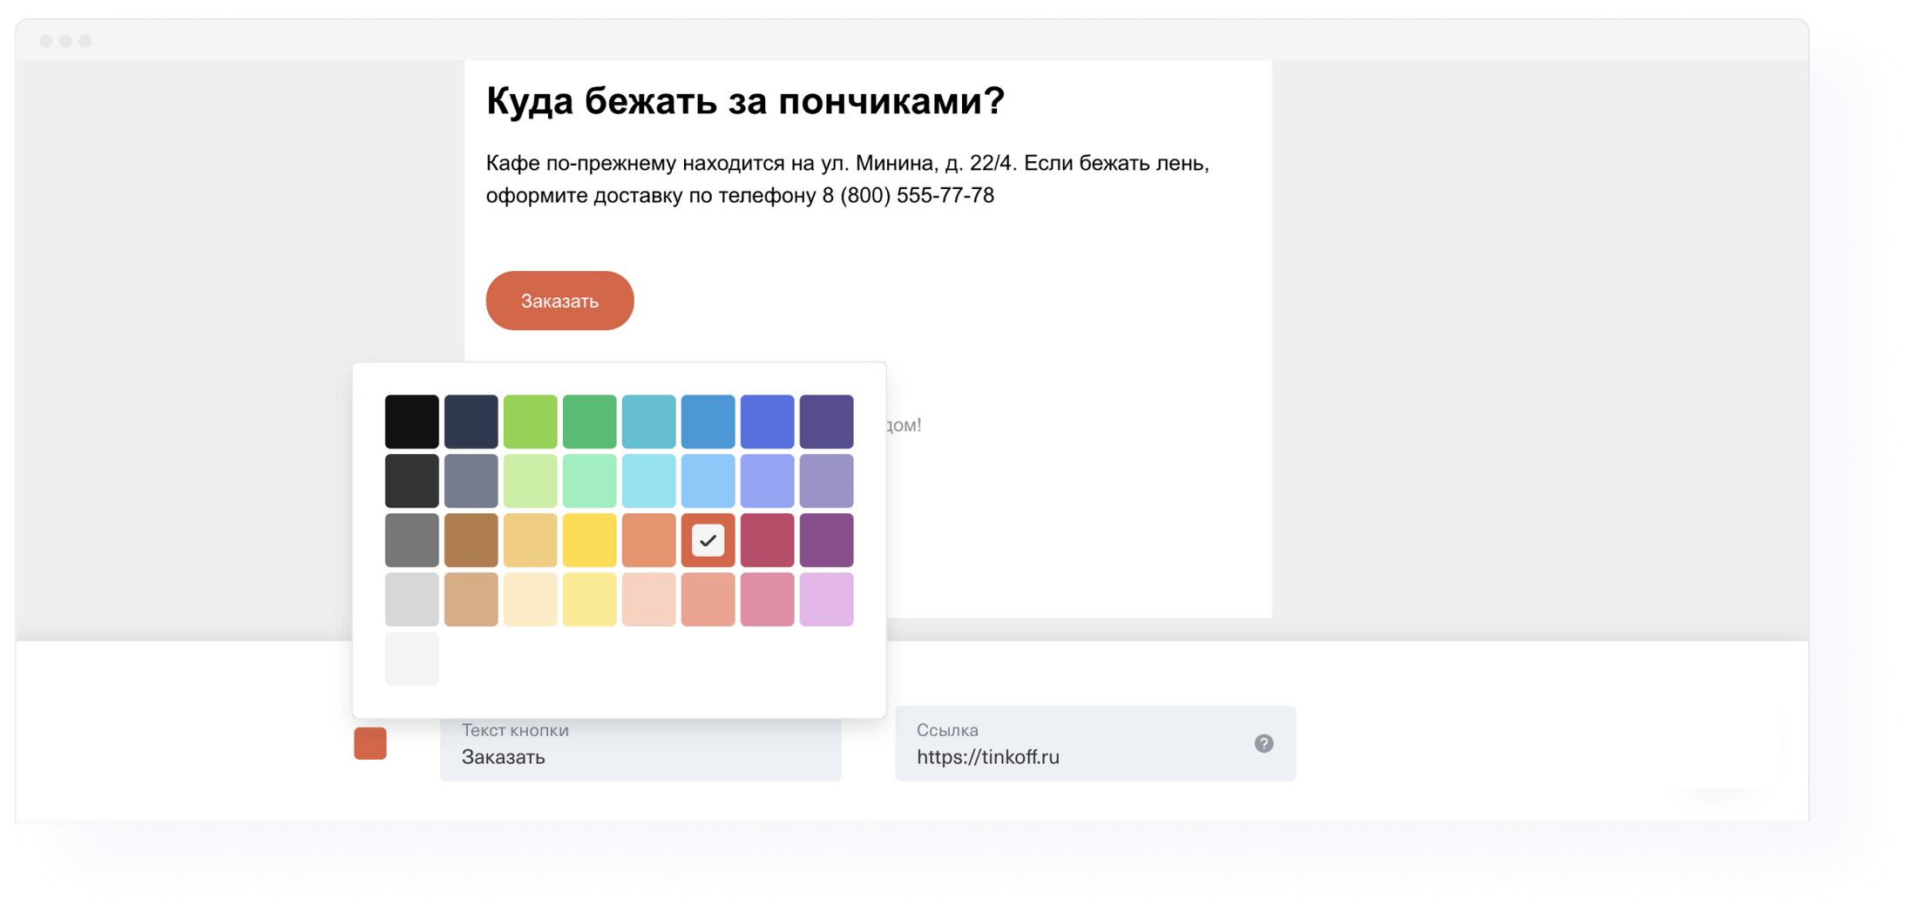Pick the brown swatch in third row

(x=471, y=540)
